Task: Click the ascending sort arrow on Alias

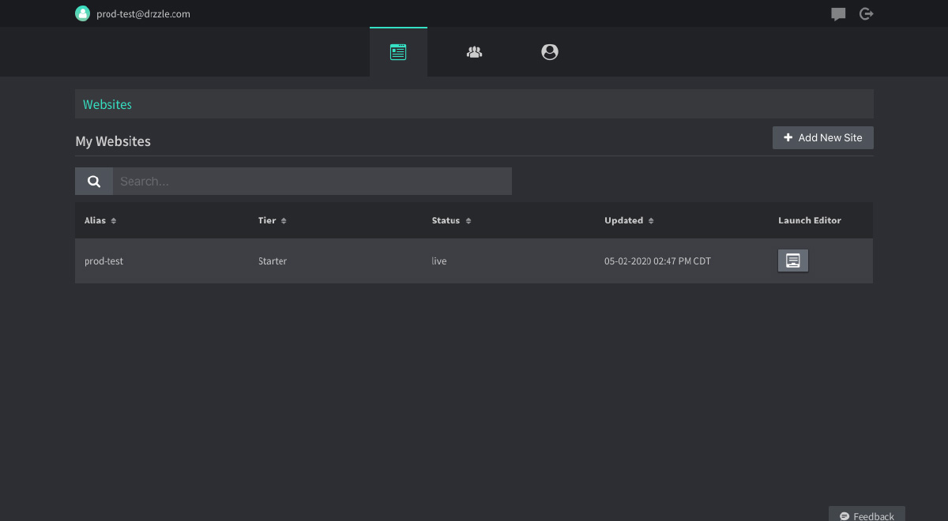Action: coord(112,217)
